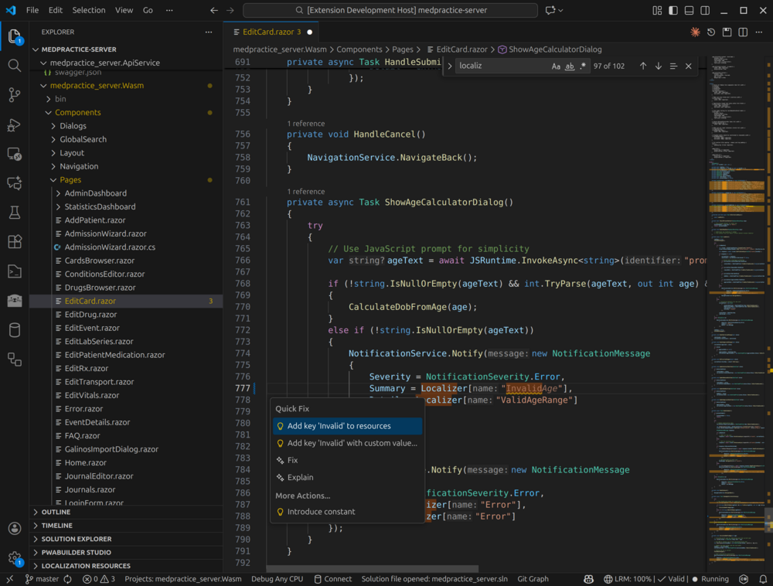Open the Source Control view
Viewport: 773px width, 586px height.
[x=14, y=94]
